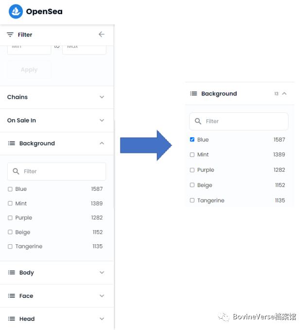Click the list icon beside Head
Screen dimensions: 306x330
click(x=12, y=319)
